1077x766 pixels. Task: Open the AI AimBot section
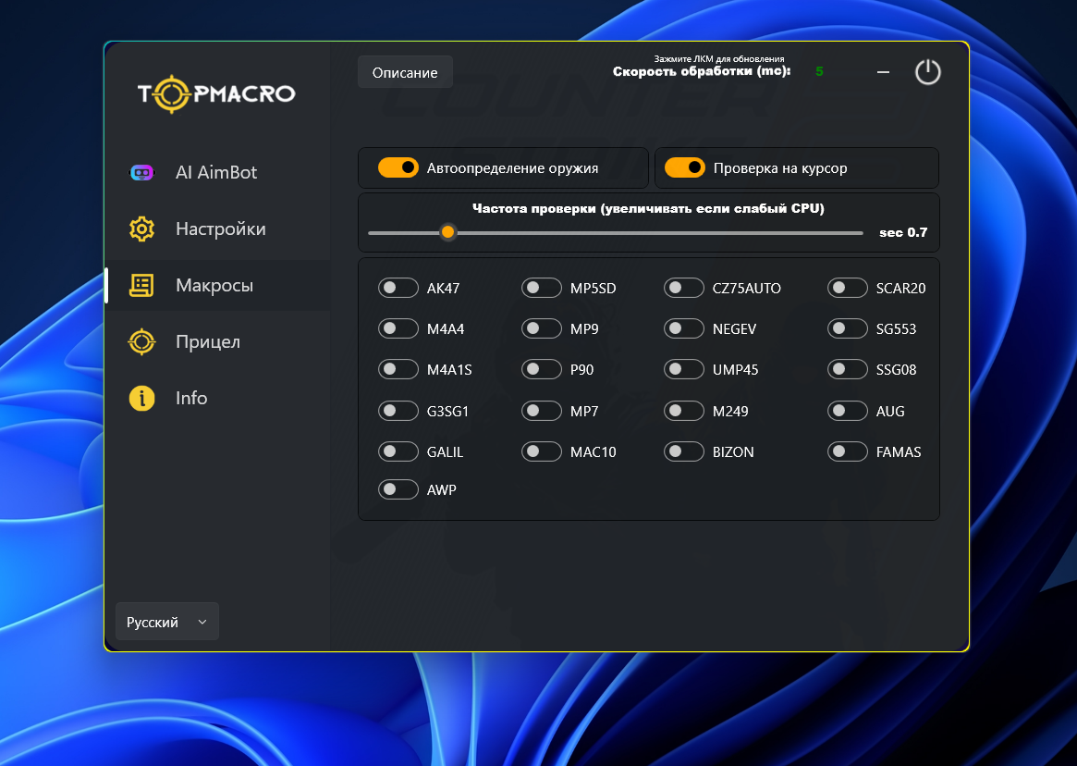(x=218, y=172)
